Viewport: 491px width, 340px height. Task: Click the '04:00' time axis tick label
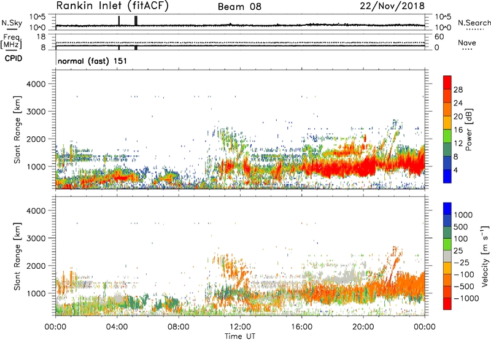(117, 327)
